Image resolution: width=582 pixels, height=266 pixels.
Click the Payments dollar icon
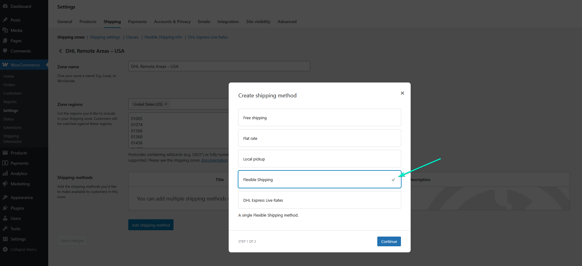coord(5,163)
